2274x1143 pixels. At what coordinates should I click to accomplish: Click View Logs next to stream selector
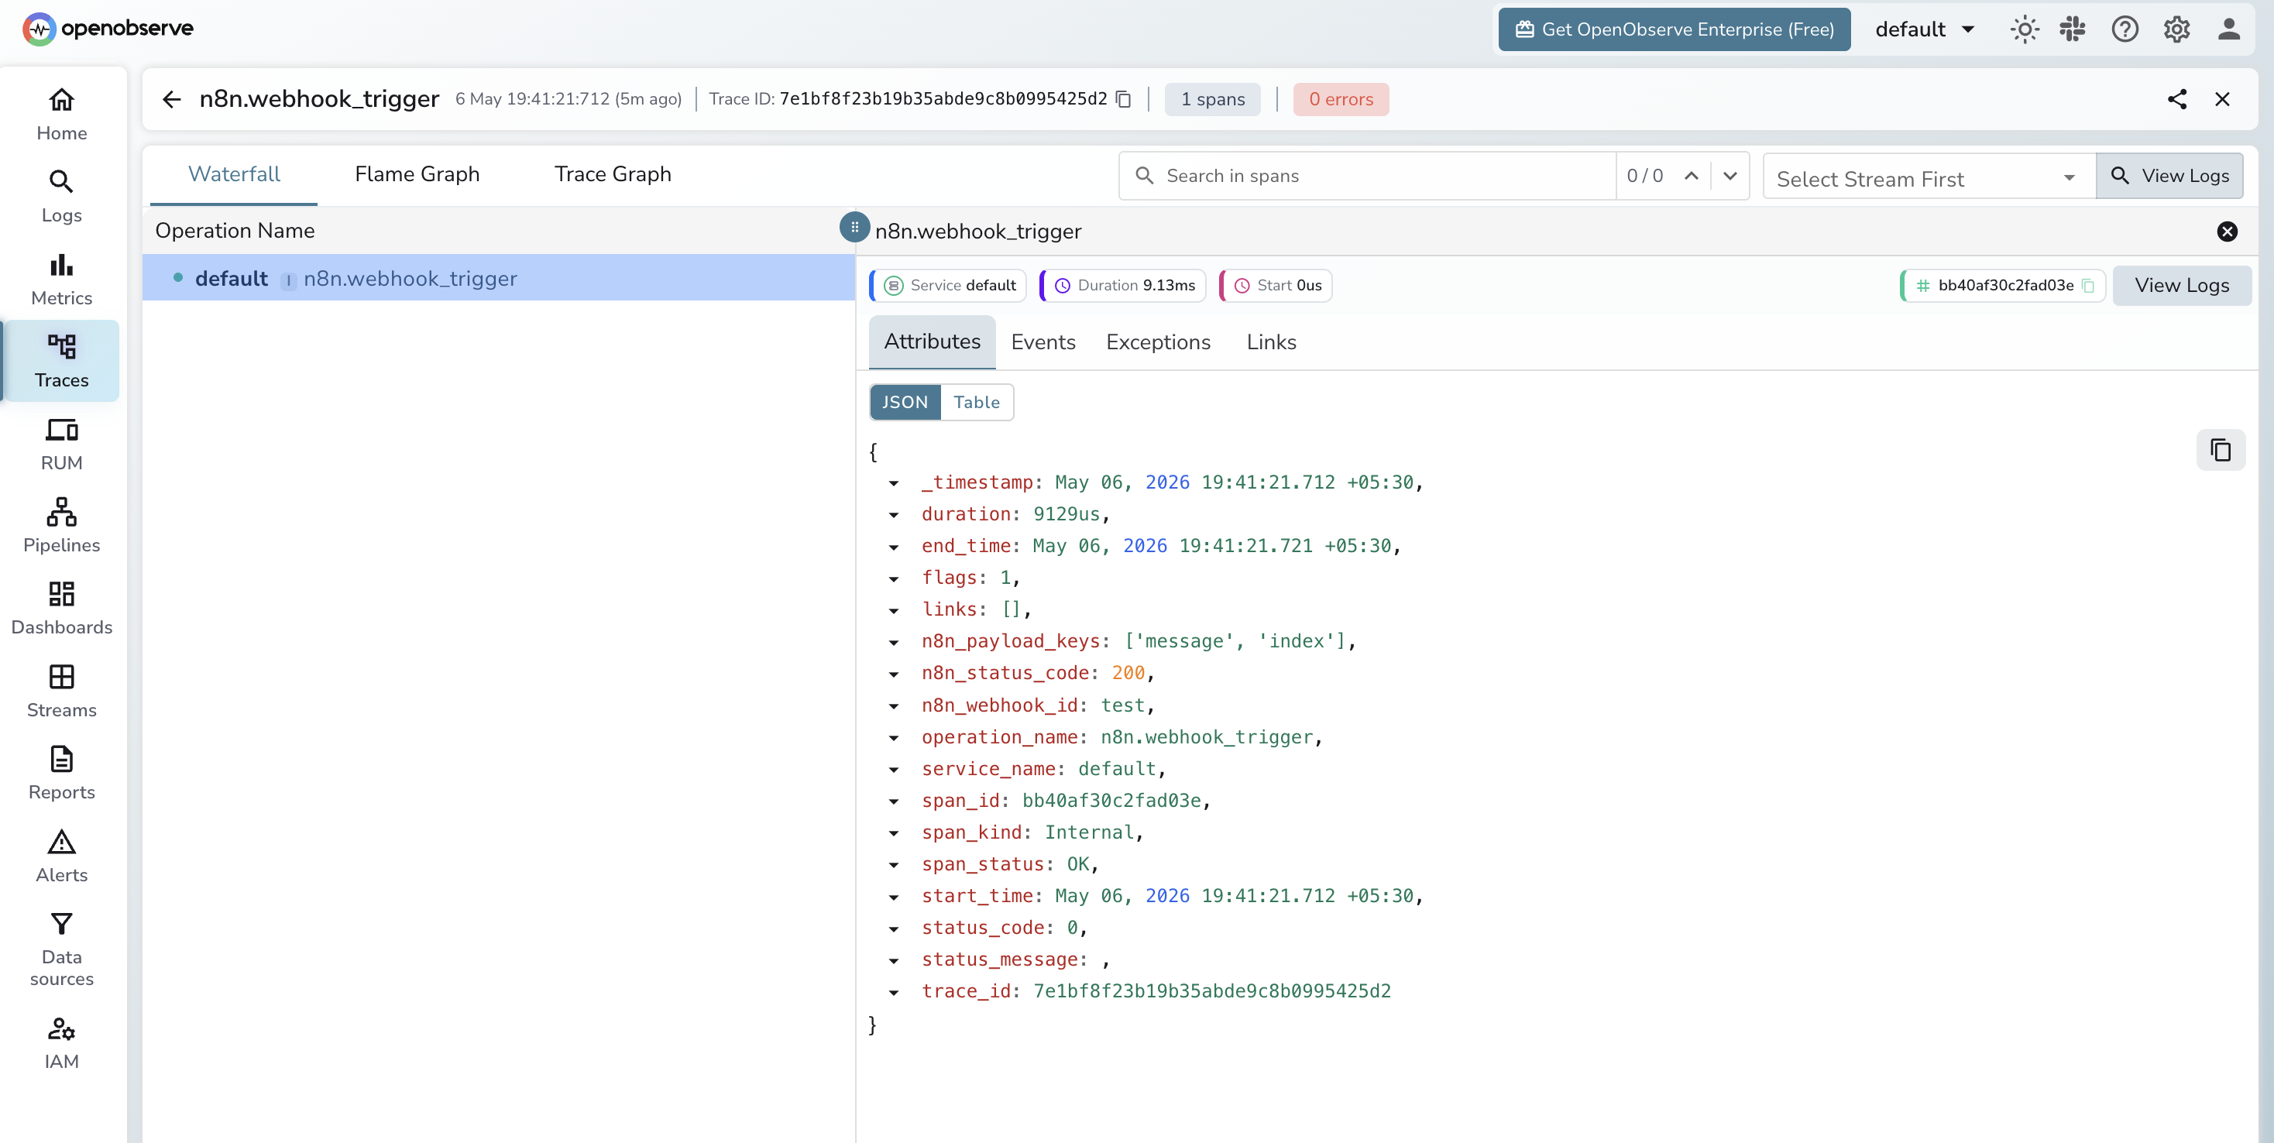(2169, 176)
